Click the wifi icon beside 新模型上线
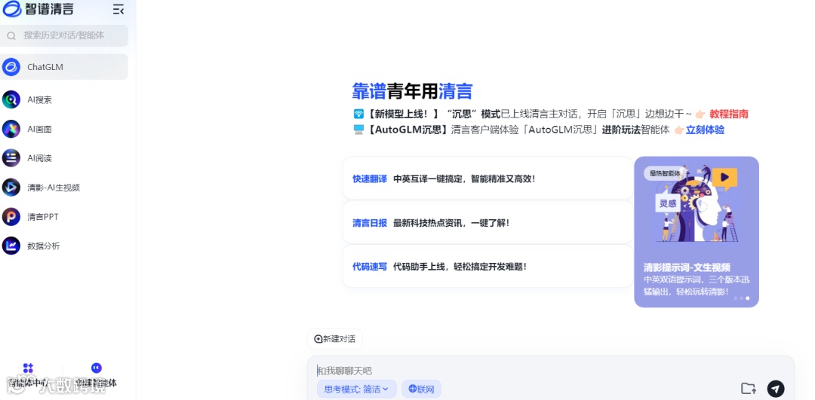The width and height of the screenshot is (815, 400). (x=358, y=114)
